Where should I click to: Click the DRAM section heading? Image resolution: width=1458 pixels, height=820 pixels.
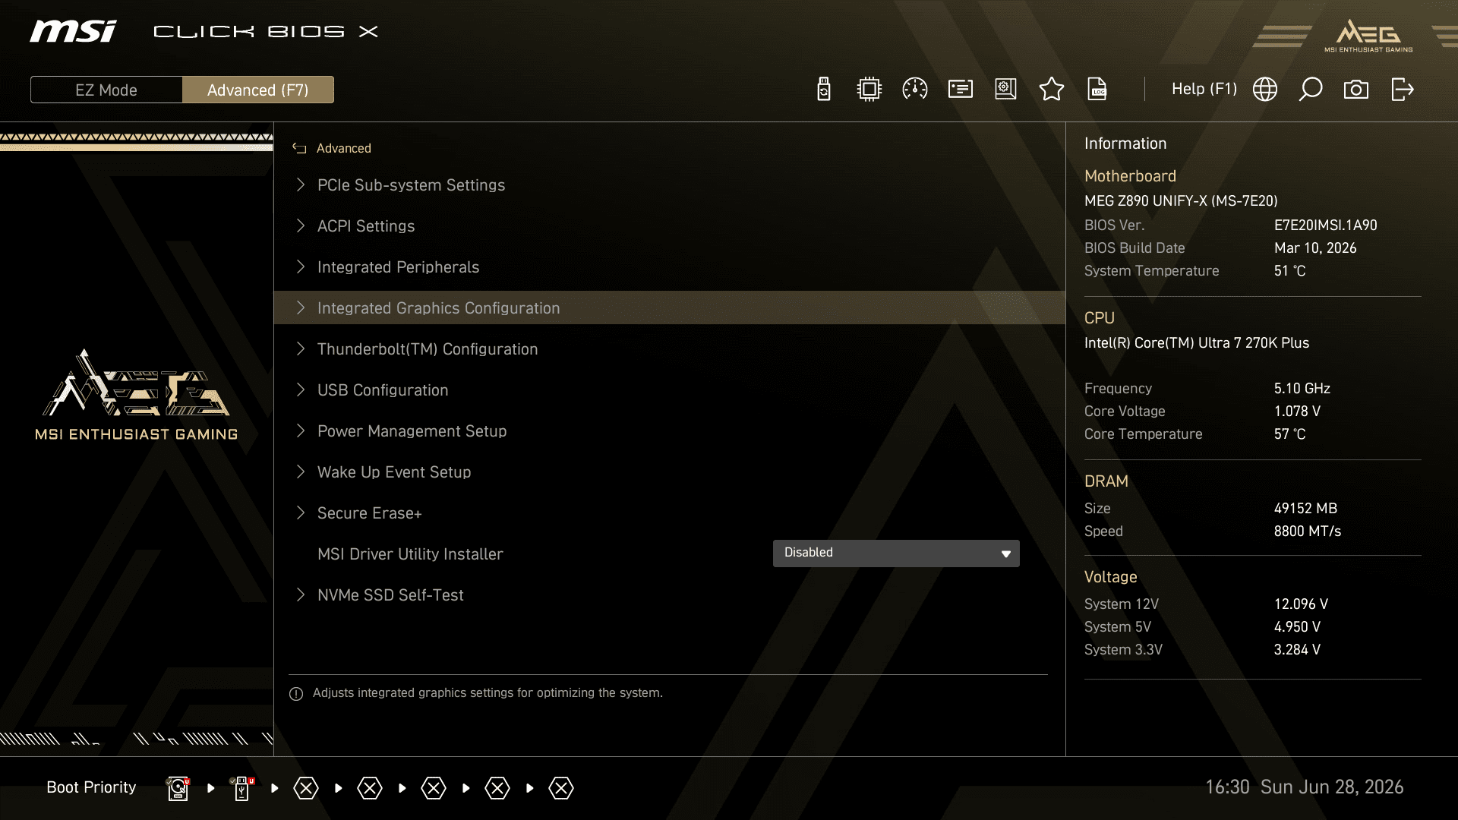1106,481
